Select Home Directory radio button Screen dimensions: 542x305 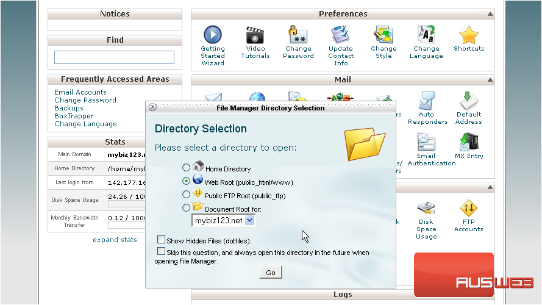pos(187,168)
